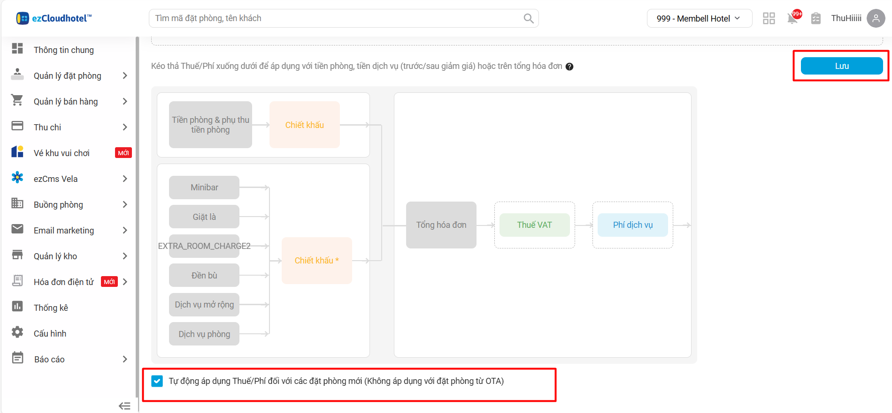Click the clipboard task list icon
This screenshot has height=413, width=892.
pyautogui.click(x=816, y=18)
